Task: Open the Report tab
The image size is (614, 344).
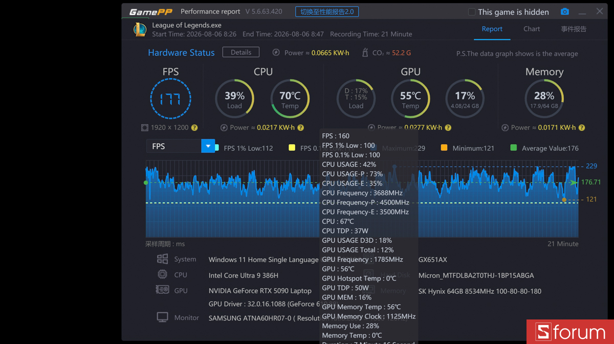Action: [492, 29]
